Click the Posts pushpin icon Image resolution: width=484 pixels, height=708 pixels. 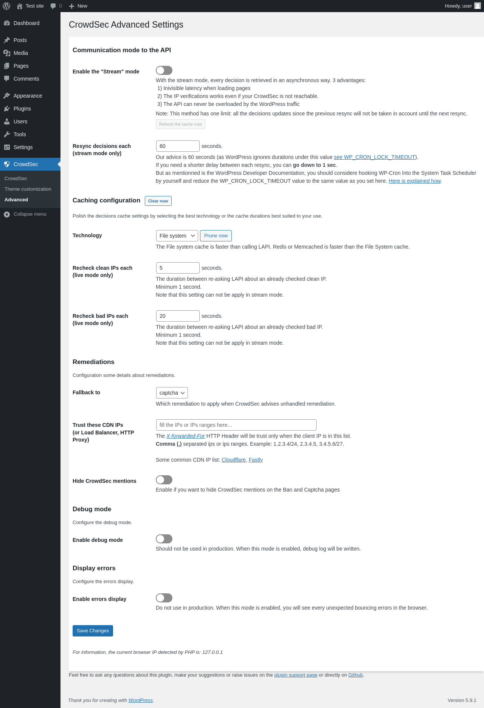7,40
